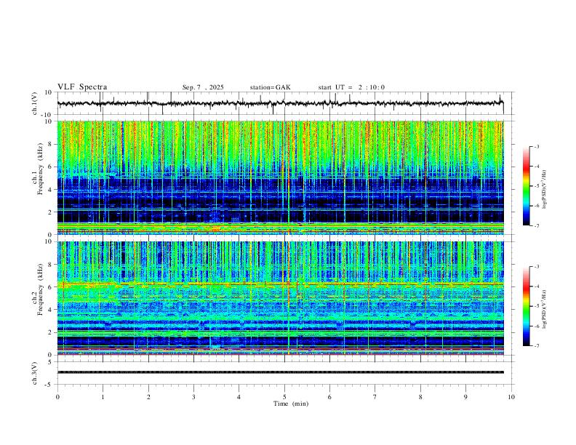Click the "5" tick on ch.3(V) axis
This screenshot has width=576, height=445.
[x=51, y=361]
